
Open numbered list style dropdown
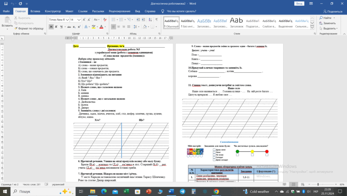125,20
